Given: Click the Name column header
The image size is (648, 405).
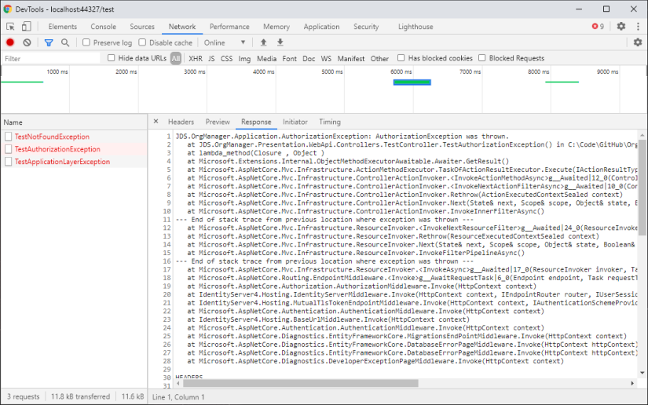Looking at the screenshot, I should 74,122.
